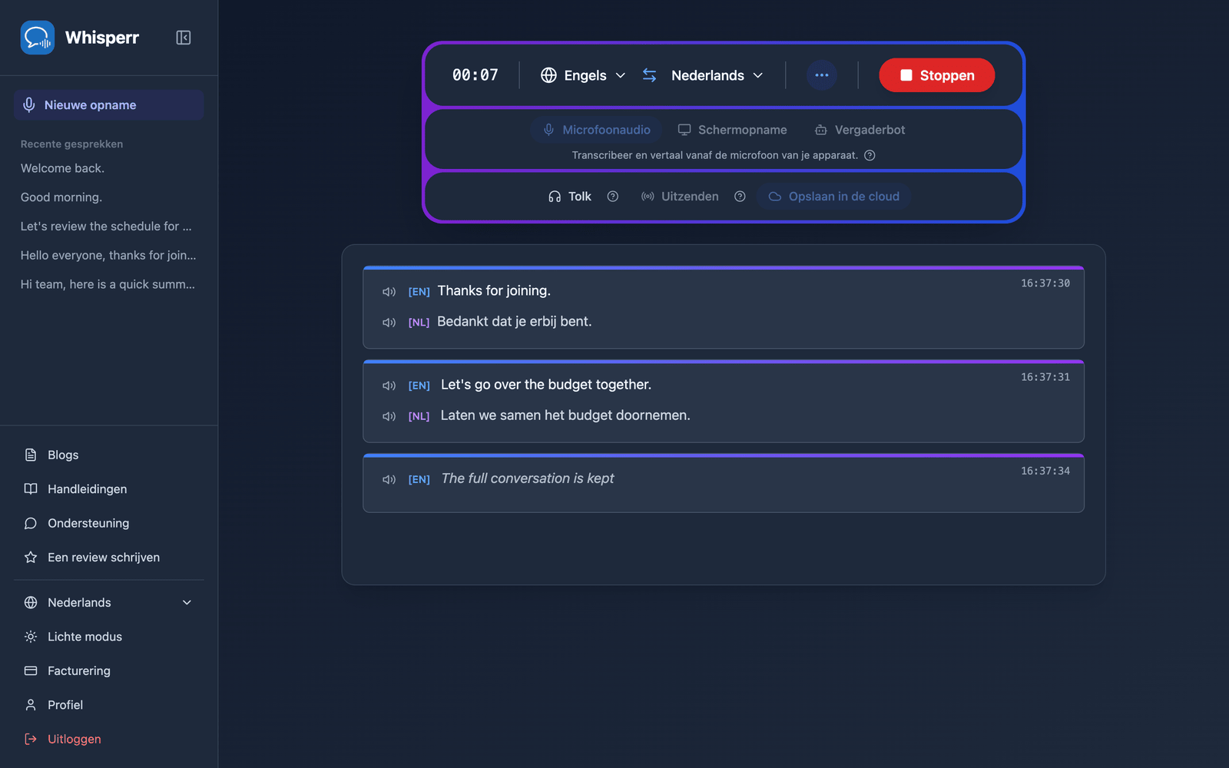Open recent conversation 'Good morning.'
This screenshot has height=768, width=1229.
point(61,197)
